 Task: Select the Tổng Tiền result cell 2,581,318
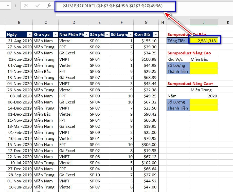point(204,41)
